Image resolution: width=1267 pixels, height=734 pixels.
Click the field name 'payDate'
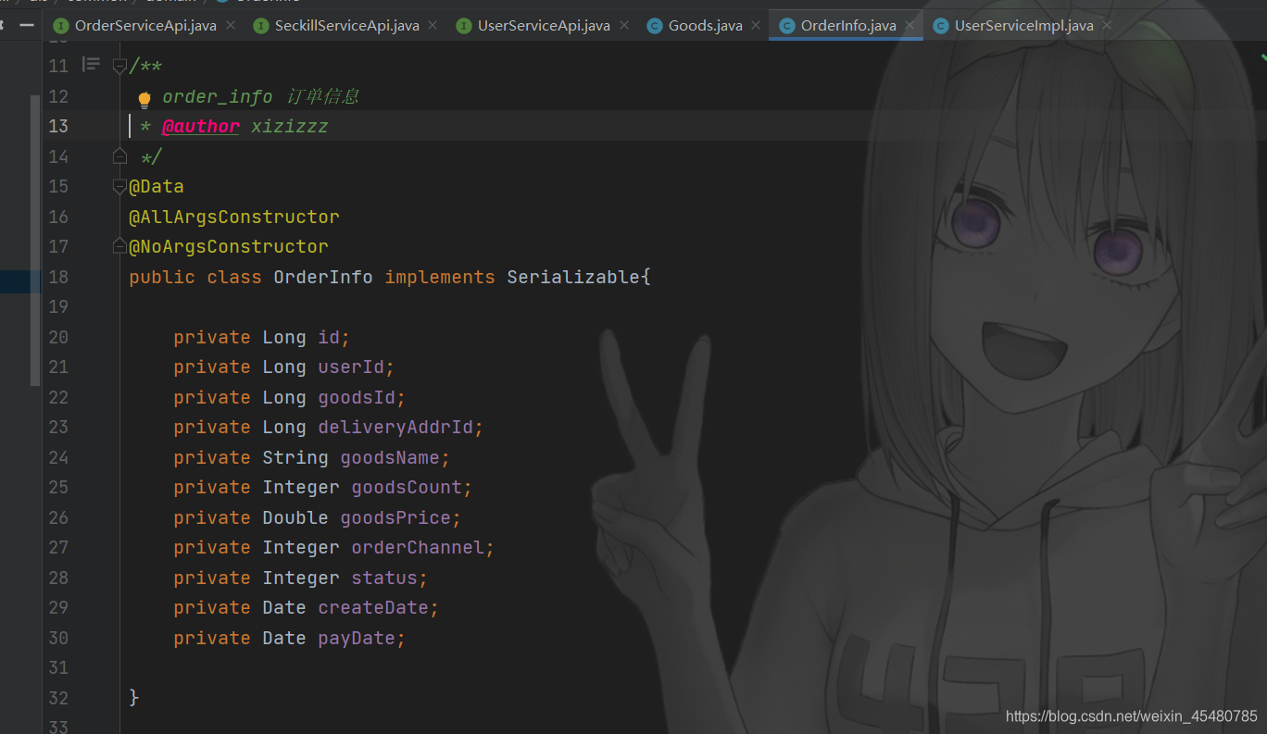(x=357, y=638)
